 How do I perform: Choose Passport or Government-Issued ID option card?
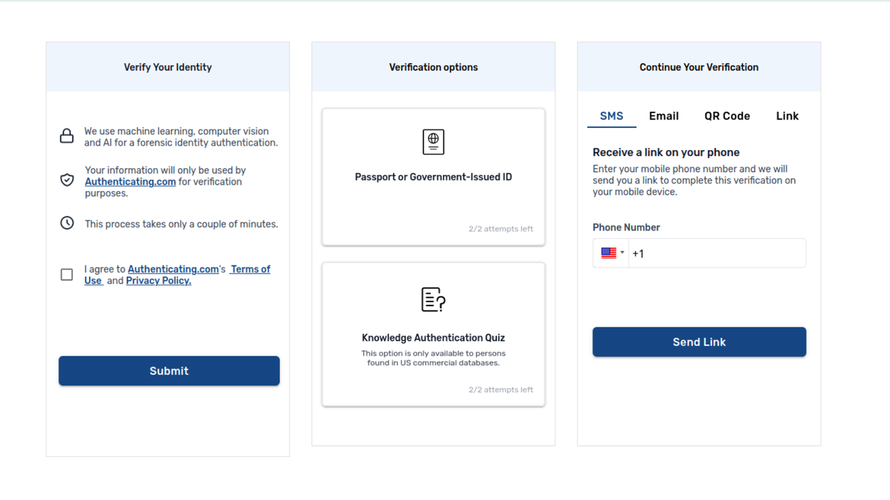pos(433,177)
